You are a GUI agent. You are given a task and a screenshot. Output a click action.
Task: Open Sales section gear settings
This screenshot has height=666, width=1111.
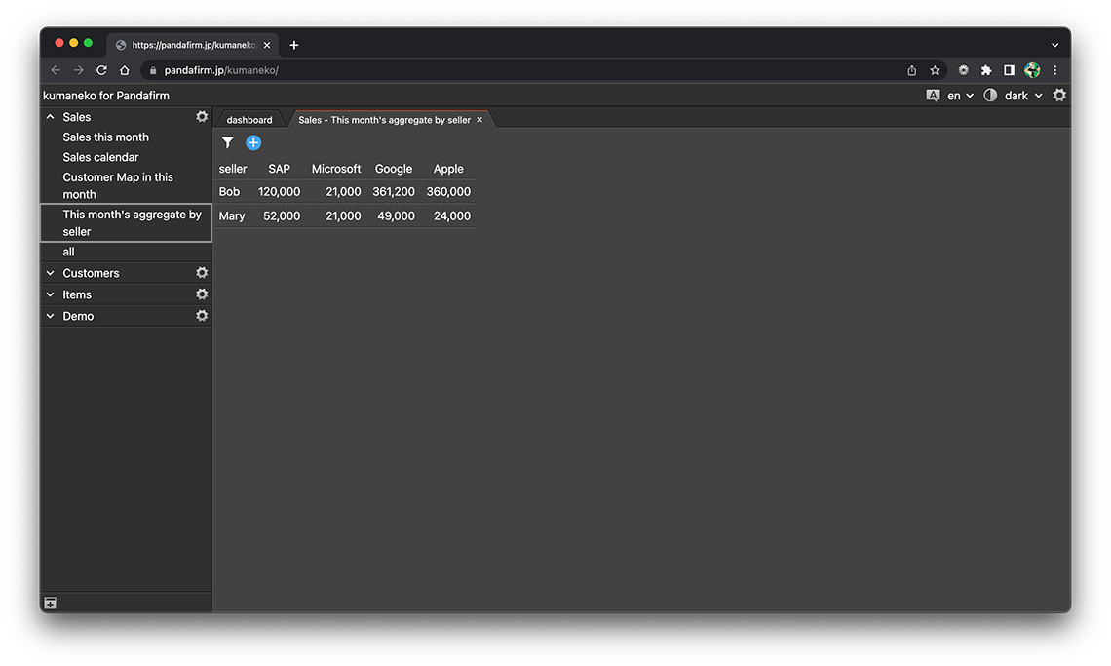click(x=202, y=117)
